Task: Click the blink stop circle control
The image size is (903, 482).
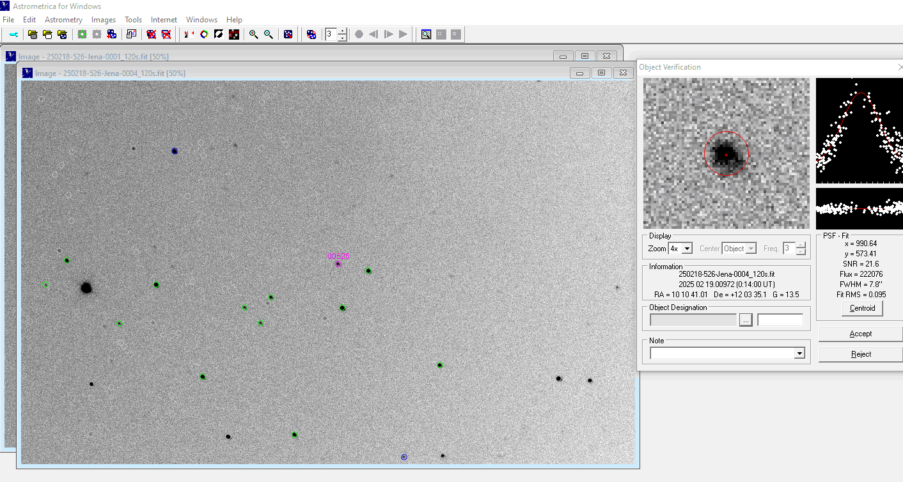Action: point(359,35)
